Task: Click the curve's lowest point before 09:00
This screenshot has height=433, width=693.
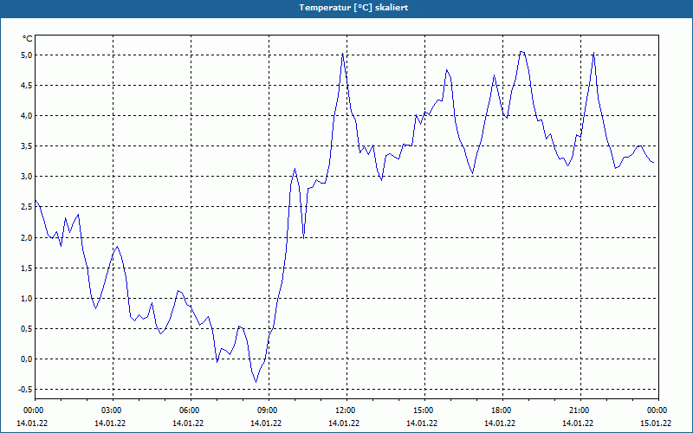Action: (256, 382)
